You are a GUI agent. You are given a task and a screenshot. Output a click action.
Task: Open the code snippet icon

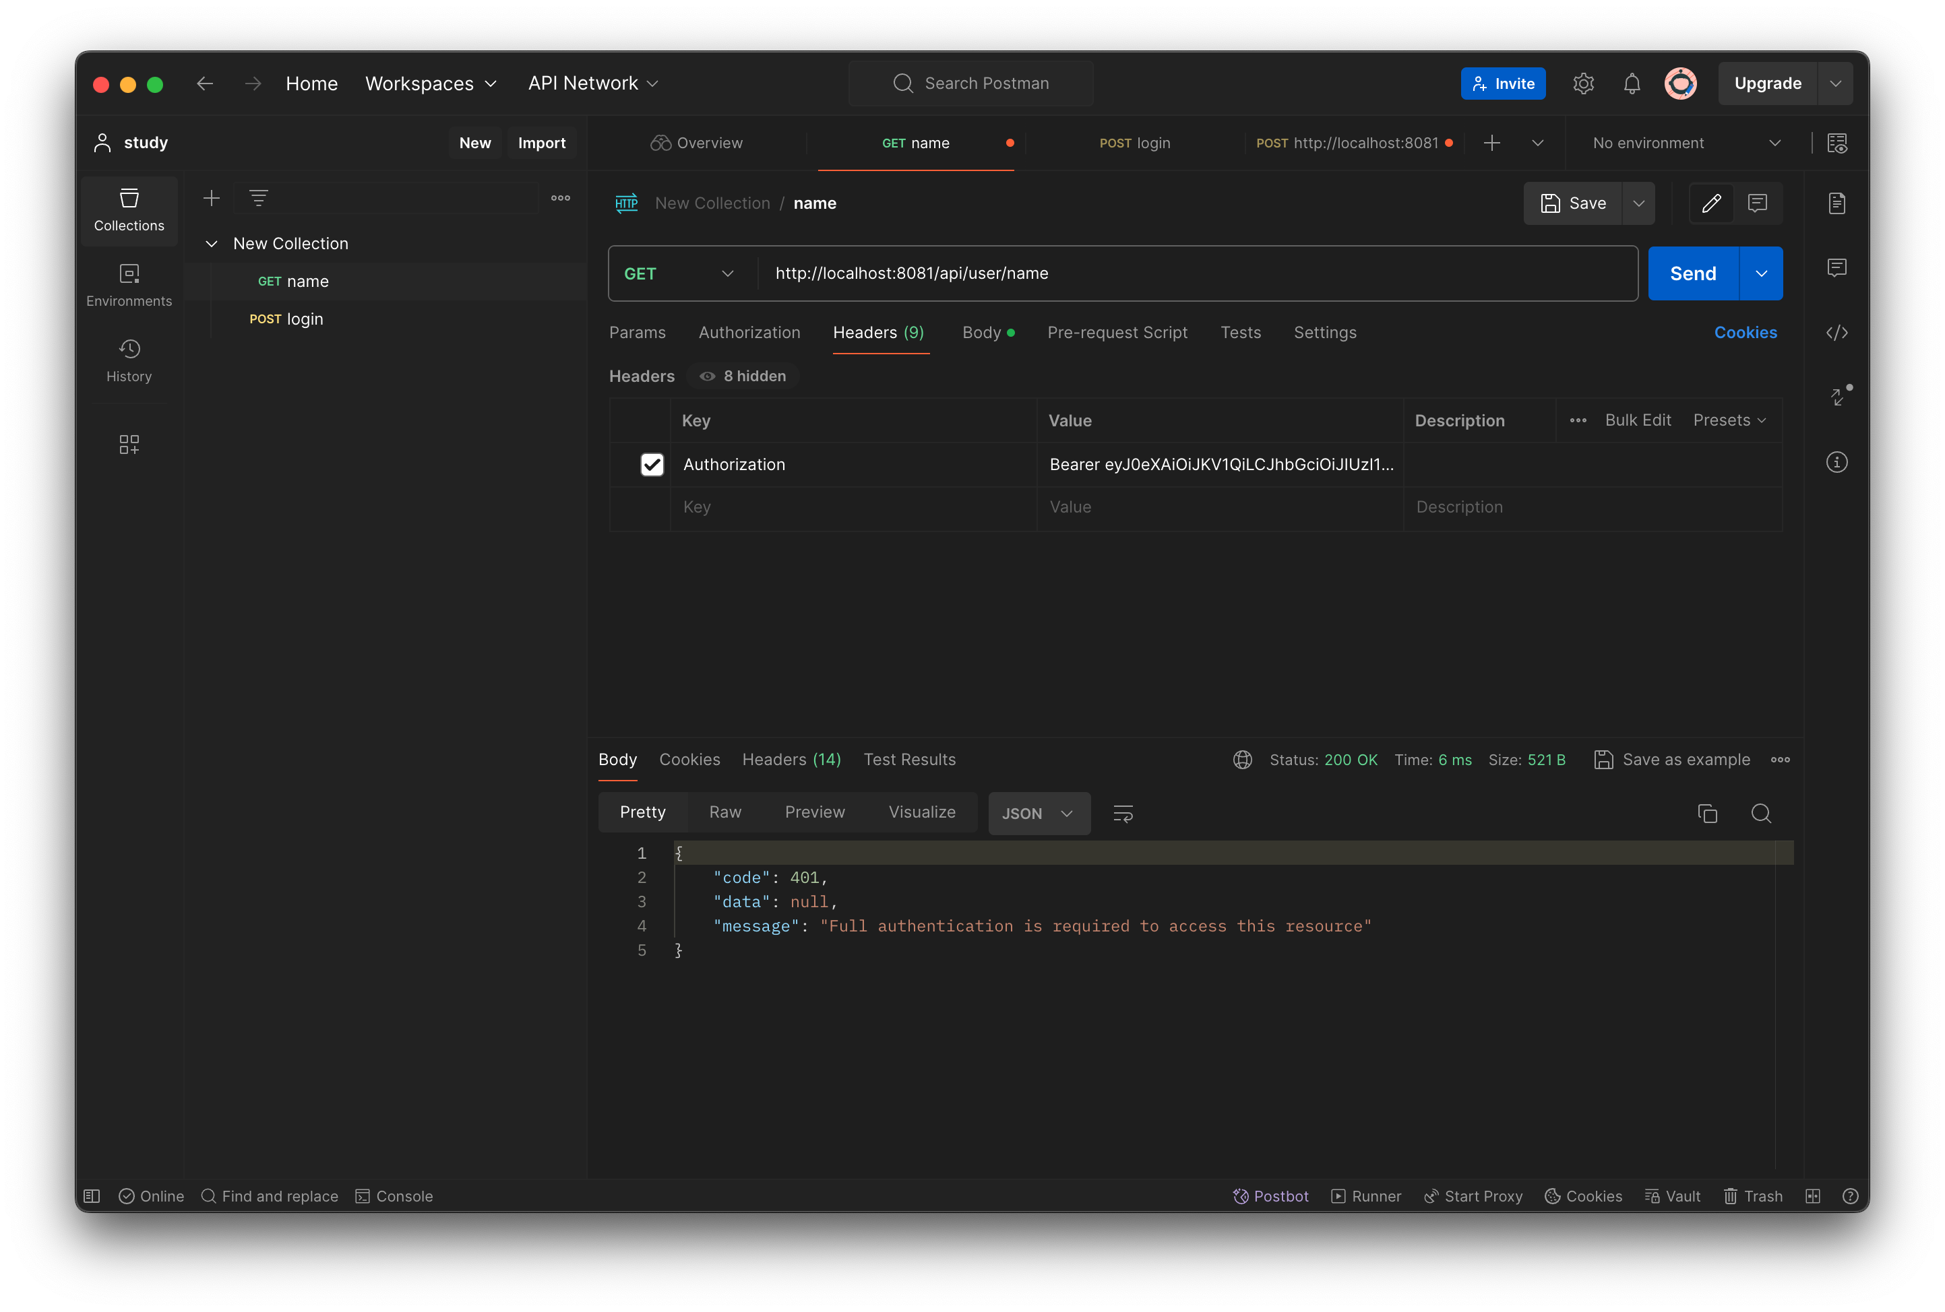coord(1836,333)
